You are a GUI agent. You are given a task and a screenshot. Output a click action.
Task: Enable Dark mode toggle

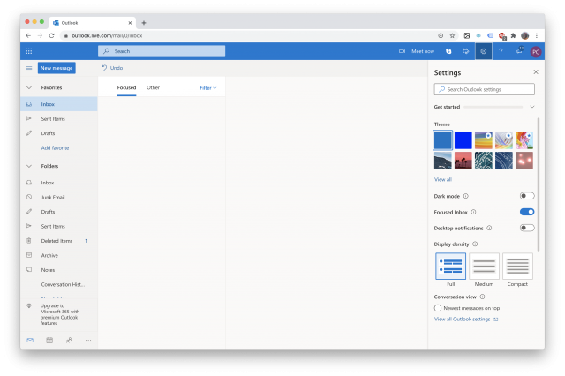coord(527,196)
